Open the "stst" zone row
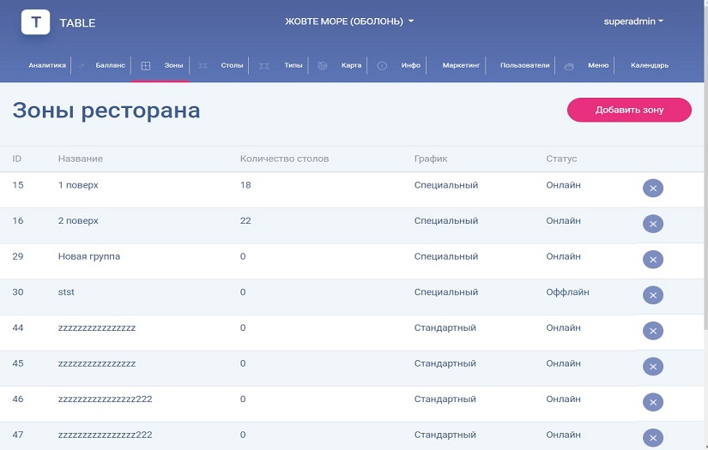The width and height of the screenshot is (708, 450). pyautogui.click(x=352, y=297)
